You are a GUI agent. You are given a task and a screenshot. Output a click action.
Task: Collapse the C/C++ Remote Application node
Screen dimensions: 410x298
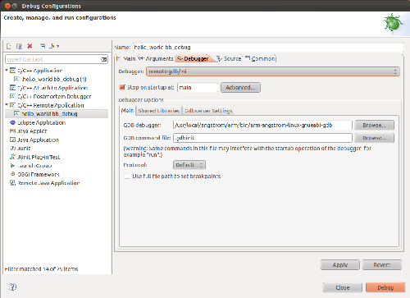tap(7, 105)
